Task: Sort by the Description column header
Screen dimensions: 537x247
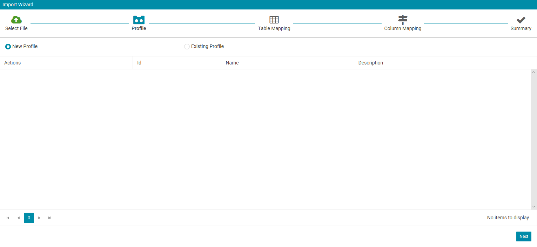Action: [442, 63]
